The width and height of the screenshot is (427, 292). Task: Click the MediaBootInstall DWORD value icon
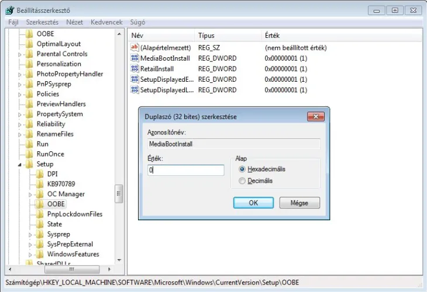[x=135, y=58]
